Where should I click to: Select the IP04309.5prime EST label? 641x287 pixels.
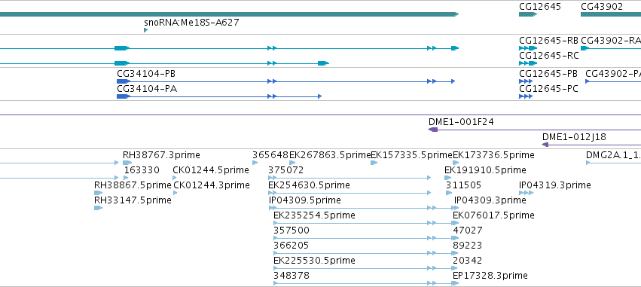[x=304, y=200]
